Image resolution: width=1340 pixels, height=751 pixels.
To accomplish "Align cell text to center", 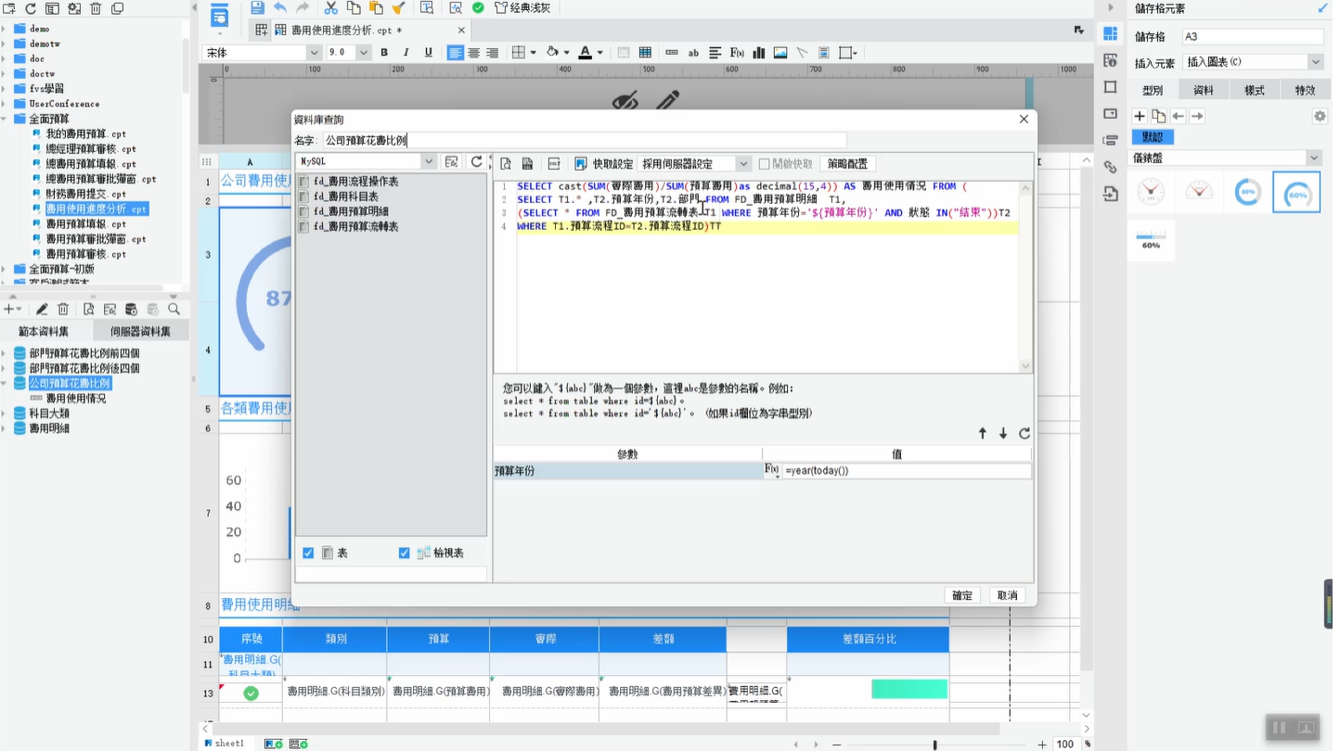I will (x=473, y=53).
